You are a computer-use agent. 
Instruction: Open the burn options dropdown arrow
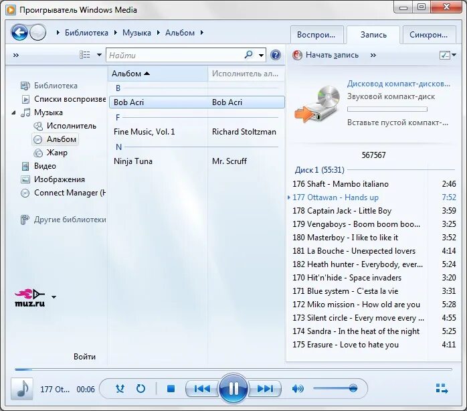[x=454, y=55]
